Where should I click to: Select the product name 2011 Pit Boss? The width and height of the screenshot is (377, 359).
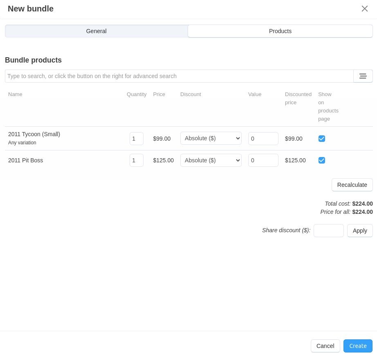pyautogui.click(x=25, y=160)
